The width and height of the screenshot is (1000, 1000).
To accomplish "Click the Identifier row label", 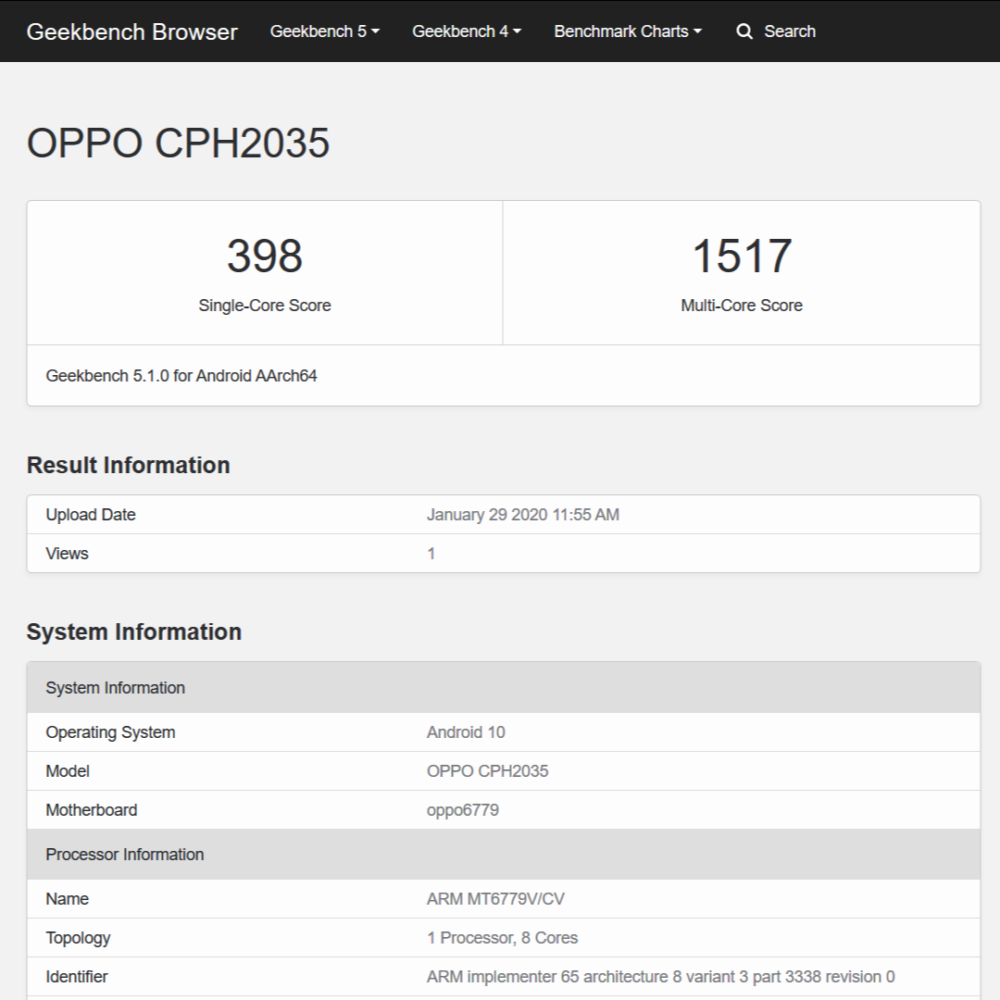I will (x=77, y=977).
